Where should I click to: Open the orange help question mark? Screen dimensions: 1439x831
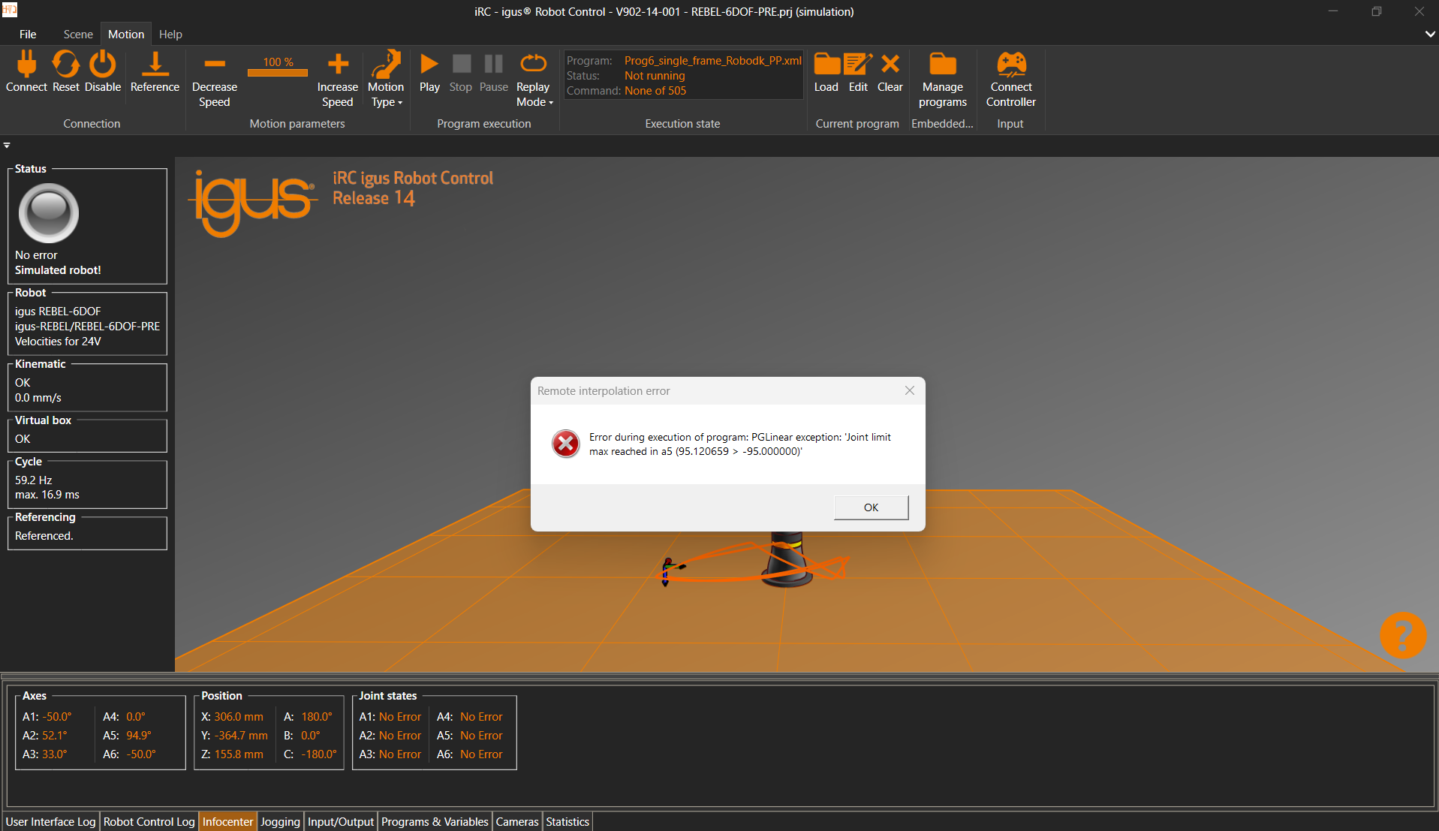click(1402, 635)
